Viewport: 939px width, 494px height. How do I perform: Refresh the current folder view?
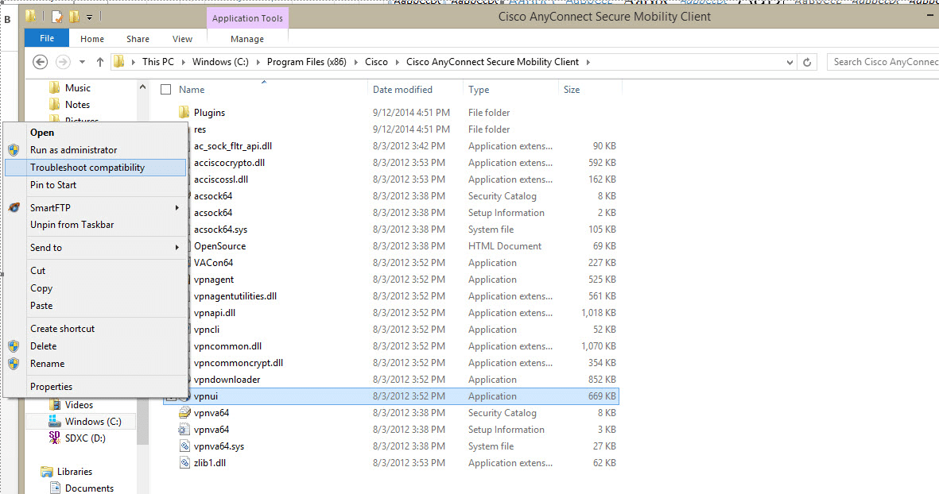(x=807, y=62)
